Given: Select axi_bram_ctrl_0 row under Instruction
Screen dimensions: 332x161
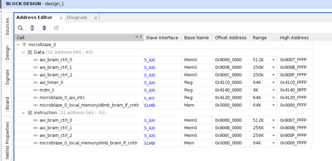Looking at the screenshot, I should pyautogui.click(x=164, y=120).
